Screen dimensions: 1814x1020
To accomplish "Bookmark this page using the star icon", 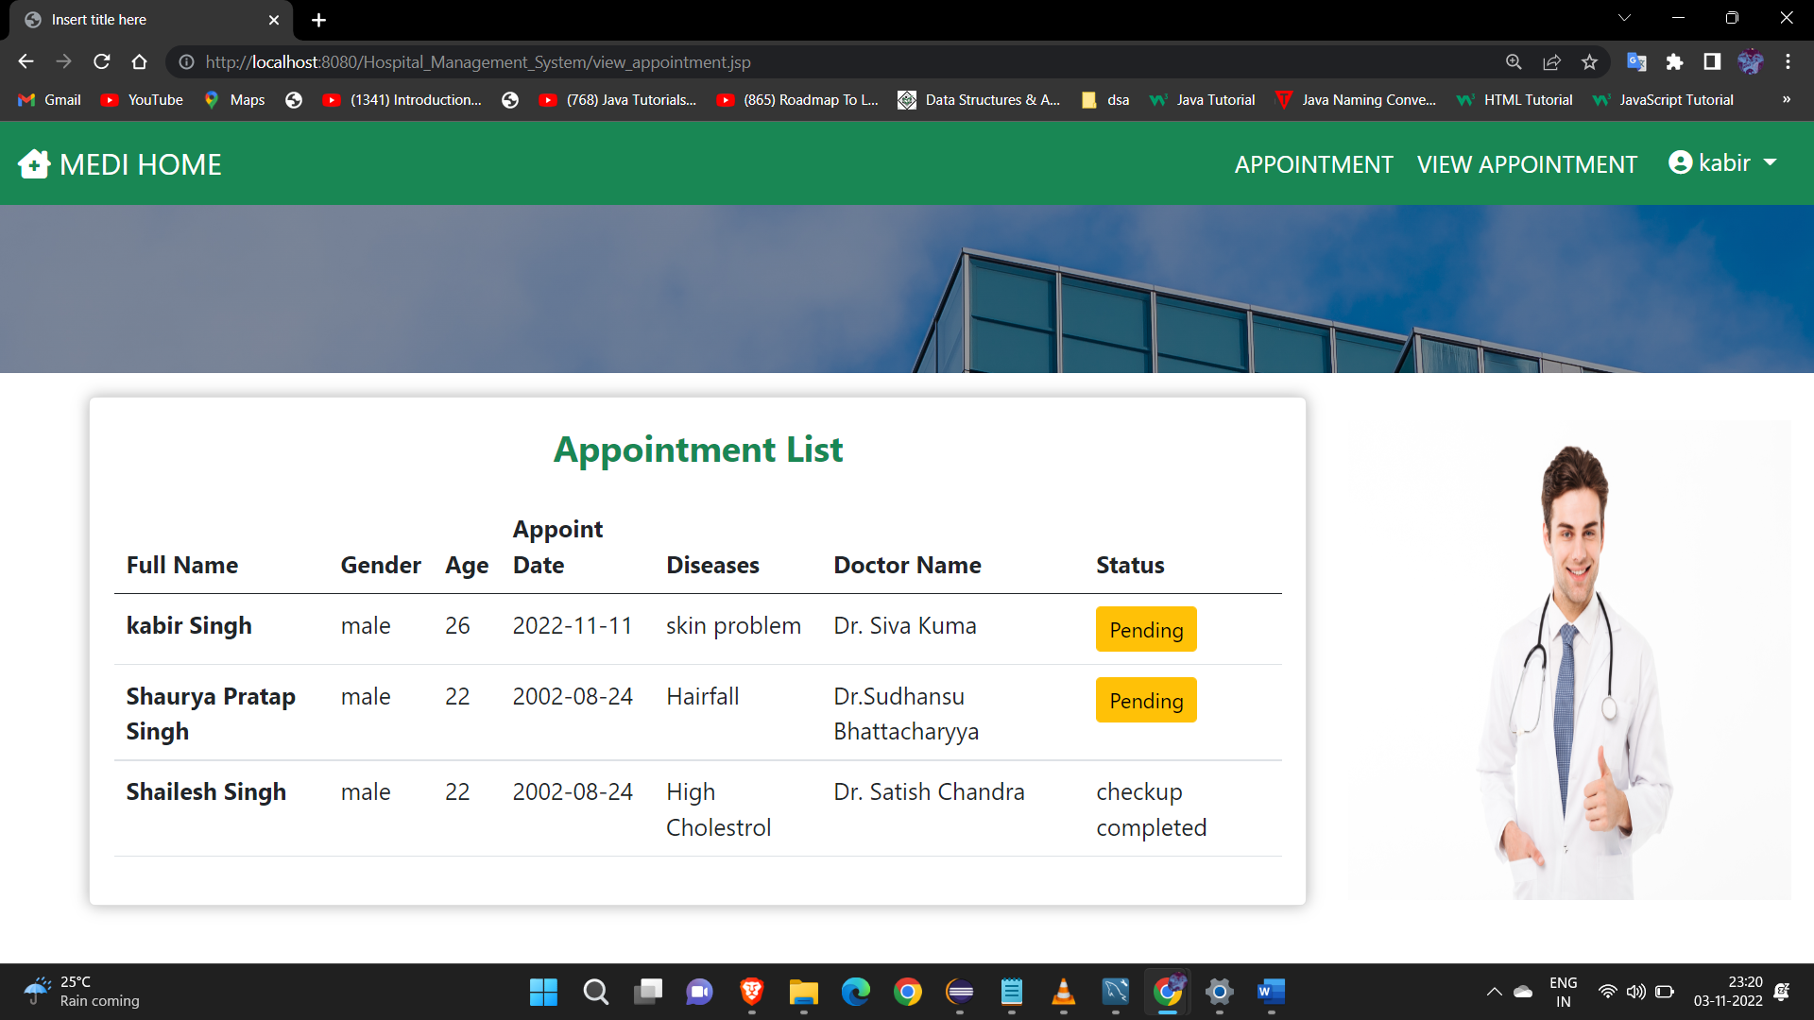I will [1589, 61].
